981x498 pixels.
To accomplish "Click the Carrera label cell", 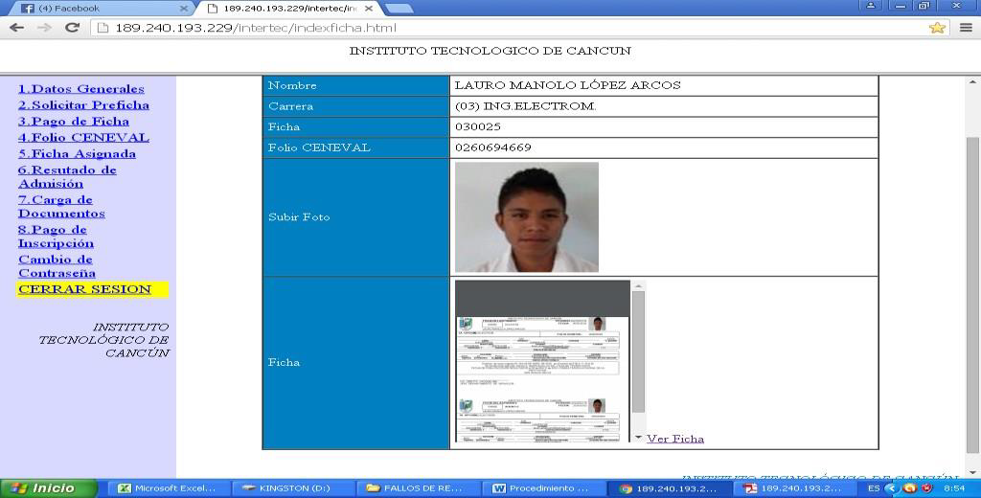I will click(356, 106).
